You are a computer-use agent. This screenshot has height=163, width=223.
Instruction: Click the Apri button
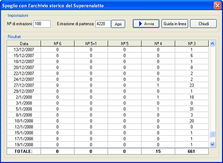click(118, 24)
